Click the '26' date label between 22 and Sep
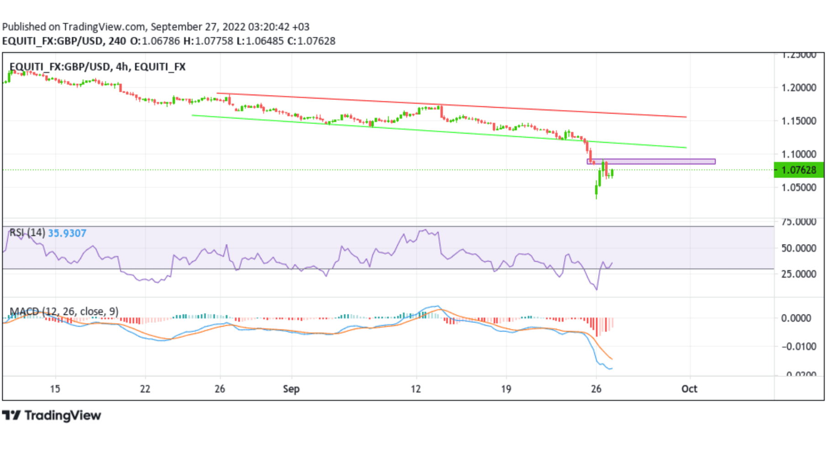Screen dimensions: 827x456 tap(220, 389)
